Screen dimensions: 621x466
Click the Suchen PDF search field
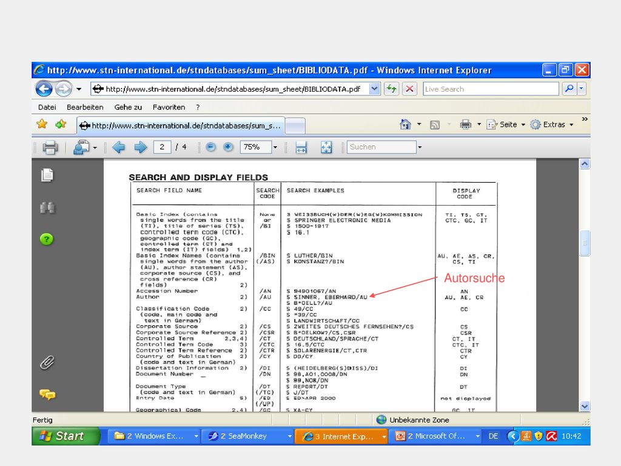coord(382,147)
